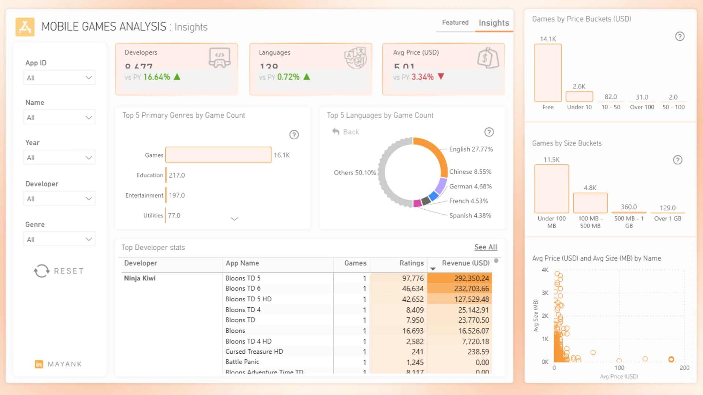Open the See All link
The image size is (703, 395).
tap(486, 247)
